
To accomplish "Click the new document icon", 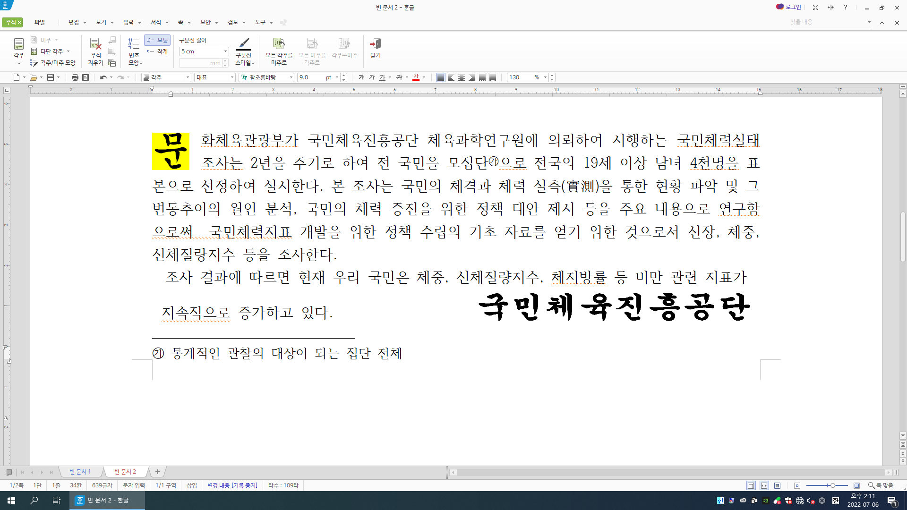I will [17, 77].
